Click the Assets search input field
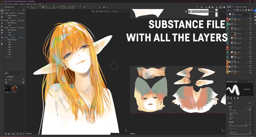 point(15,80)
